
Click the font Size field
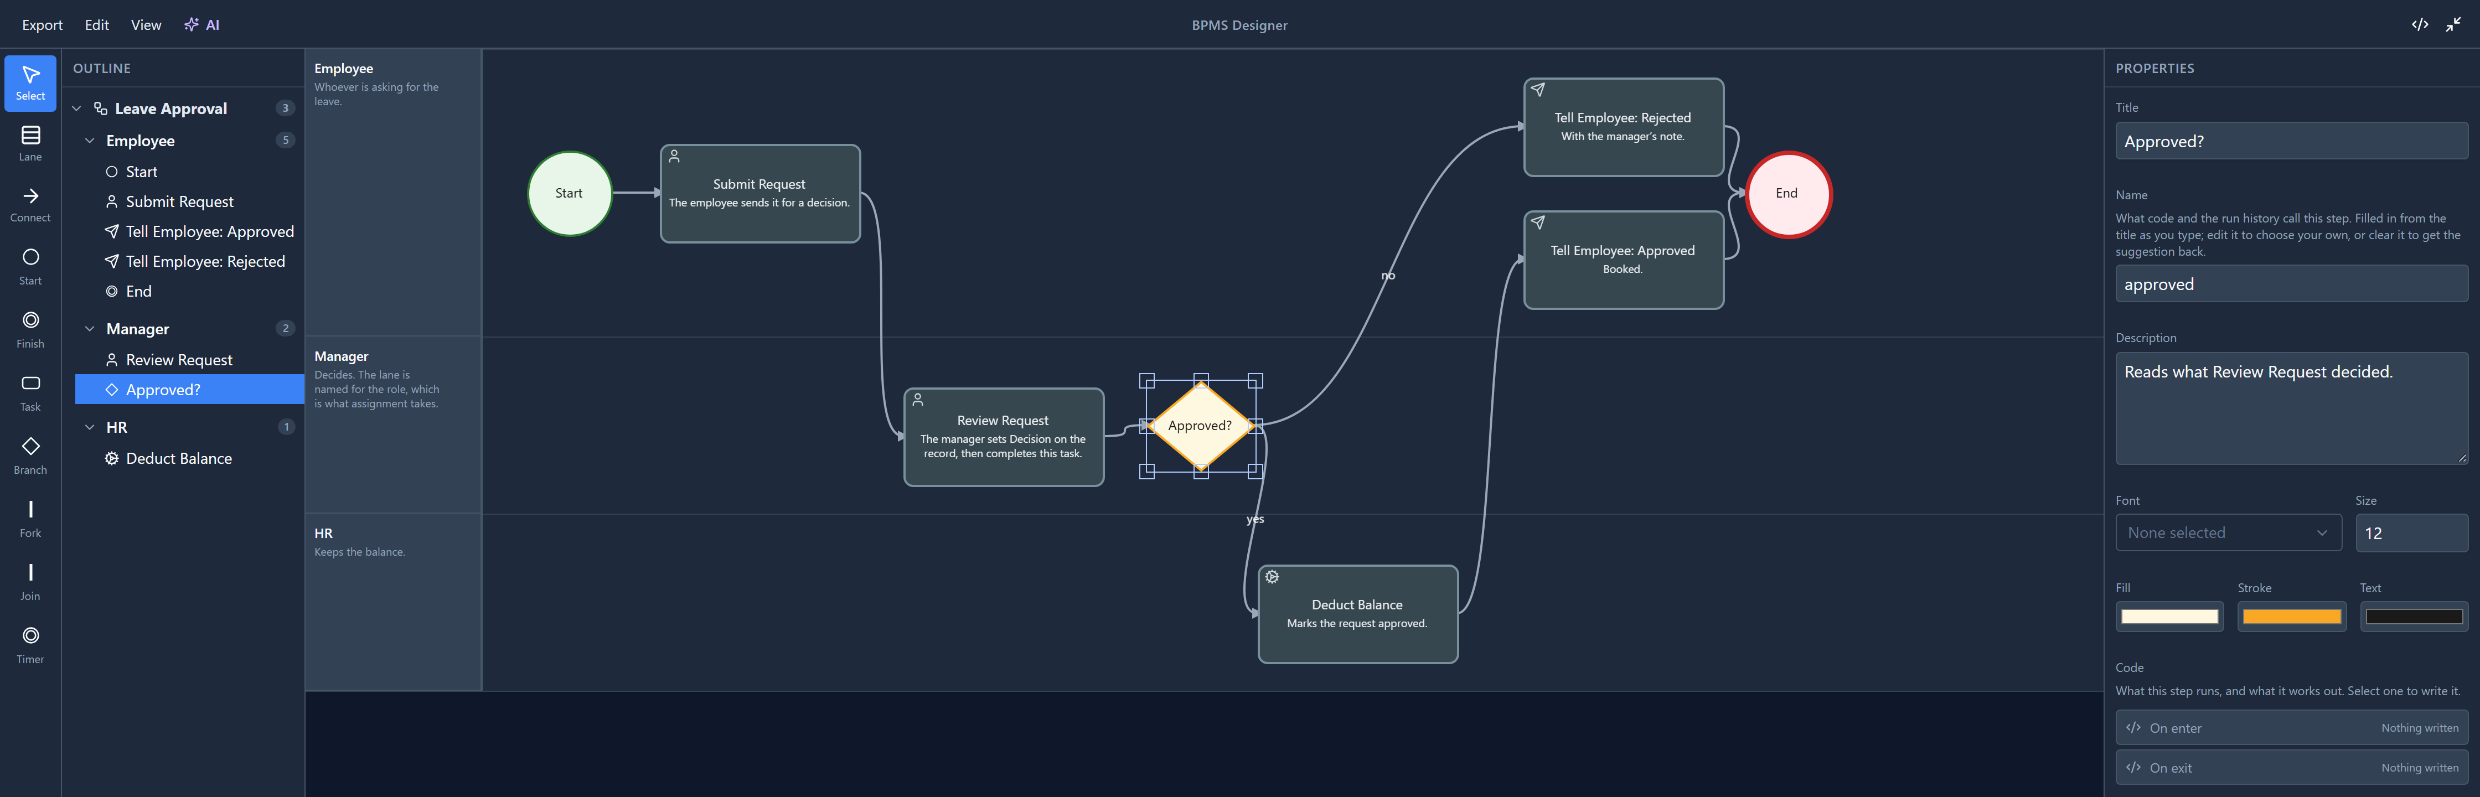coord(2412,532)
